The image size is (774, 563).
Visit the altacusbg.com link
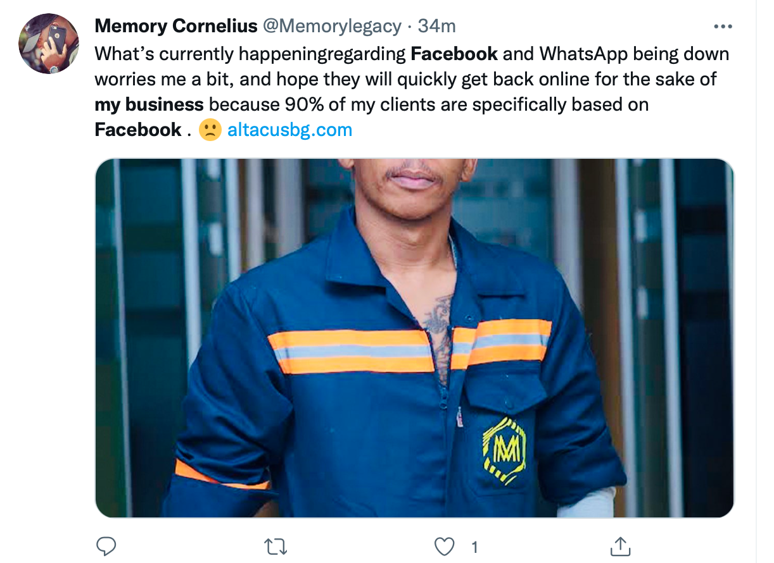pos(289,130)
